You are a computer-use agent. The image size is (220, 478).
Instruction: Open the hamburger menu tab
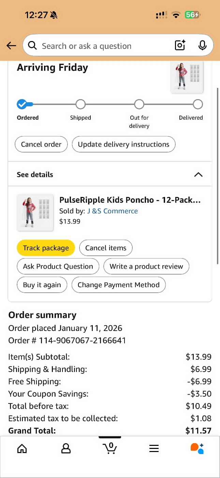click(154, 448)
